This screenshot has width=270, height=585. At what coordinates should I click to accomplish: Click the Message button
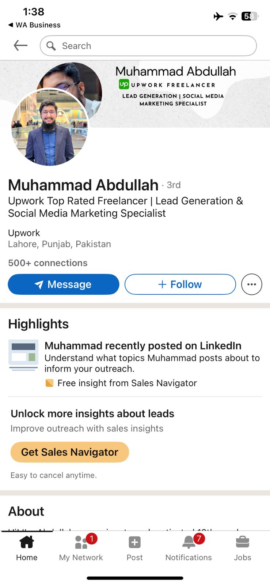64,284
